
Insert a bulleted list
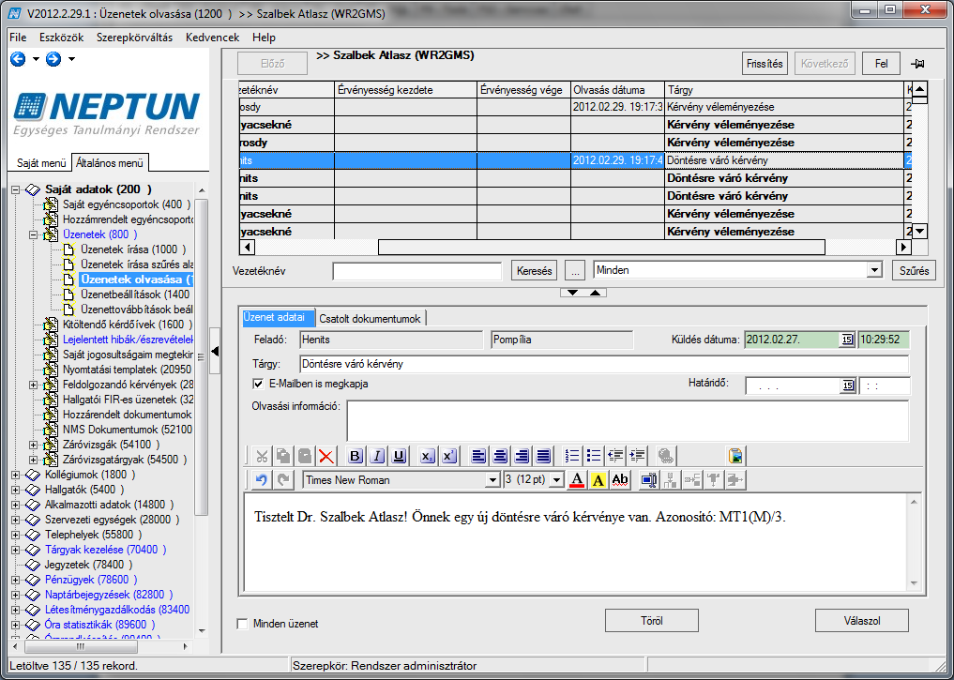pos(594,456)
